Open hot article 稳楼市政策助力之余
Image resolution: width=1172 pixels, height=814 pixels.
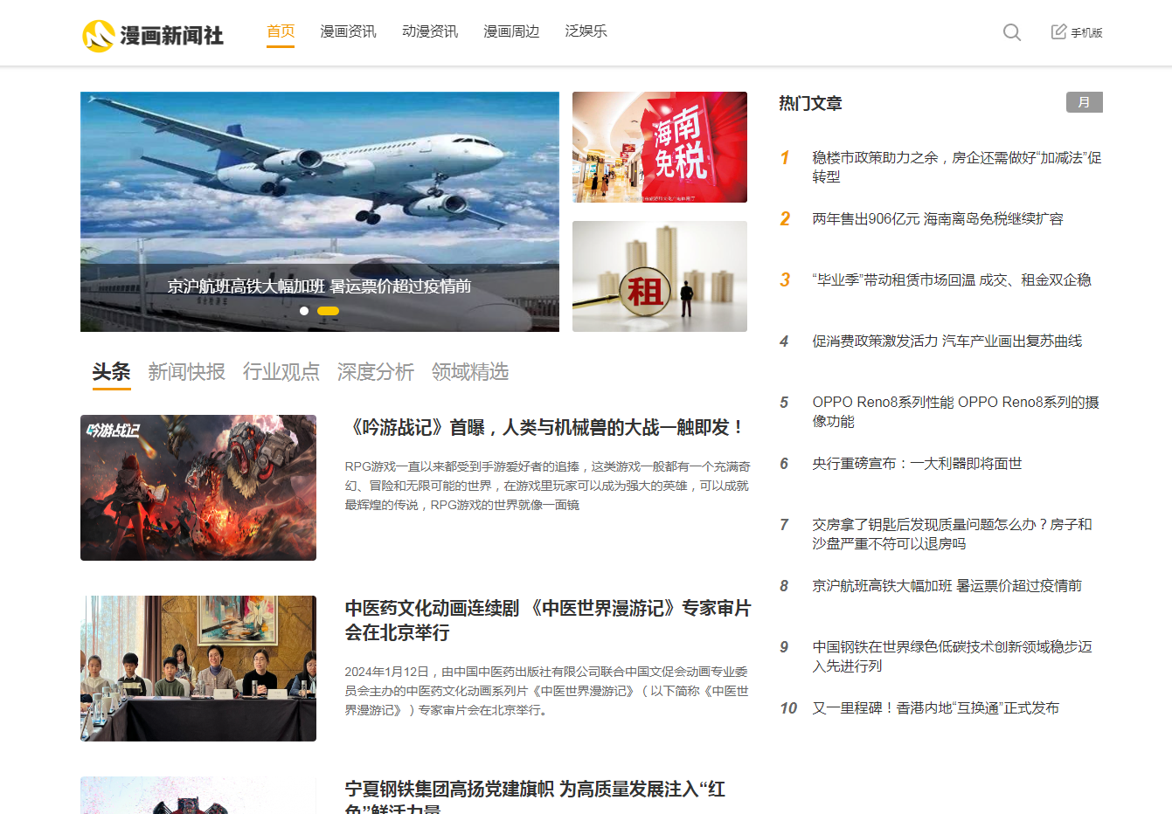pyautogui.click(x=957, y=167)
